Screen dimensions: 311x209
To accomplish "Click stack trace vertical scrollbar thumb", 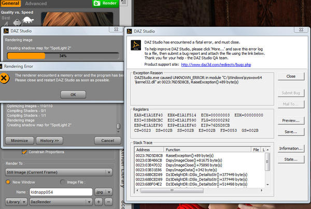I will pos(267,162).
